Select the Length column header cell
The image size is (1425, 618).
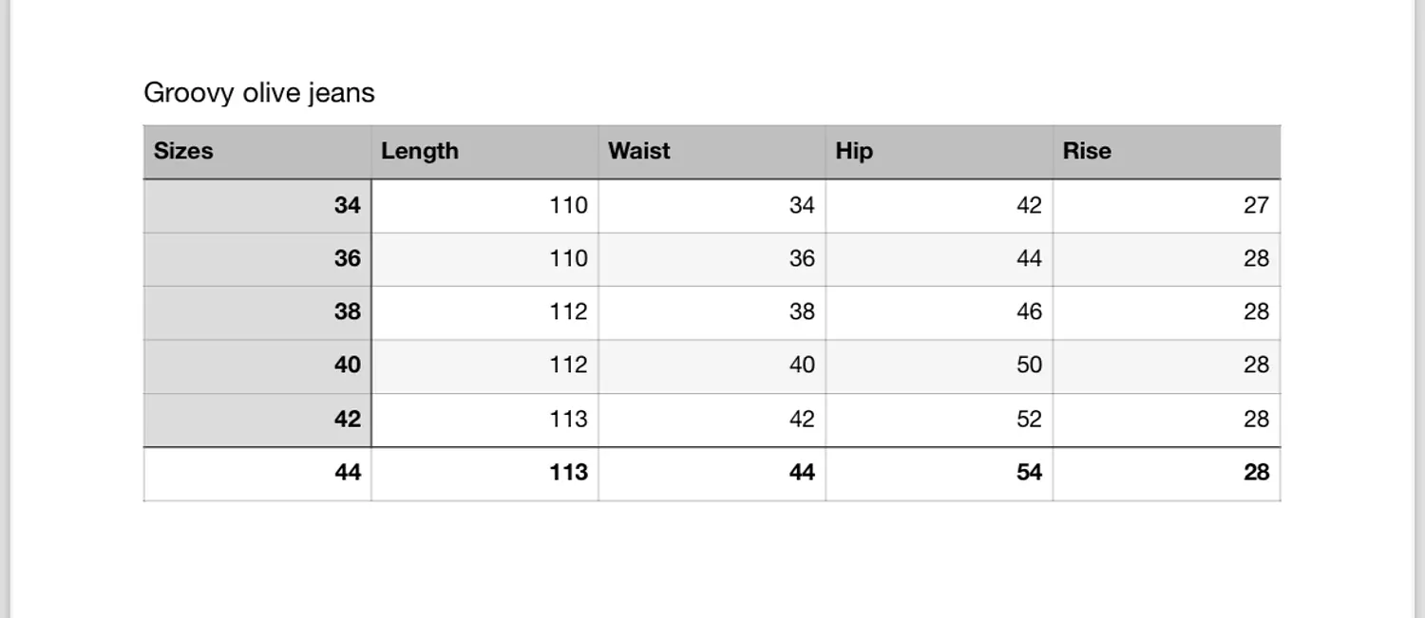click(484, 152)
